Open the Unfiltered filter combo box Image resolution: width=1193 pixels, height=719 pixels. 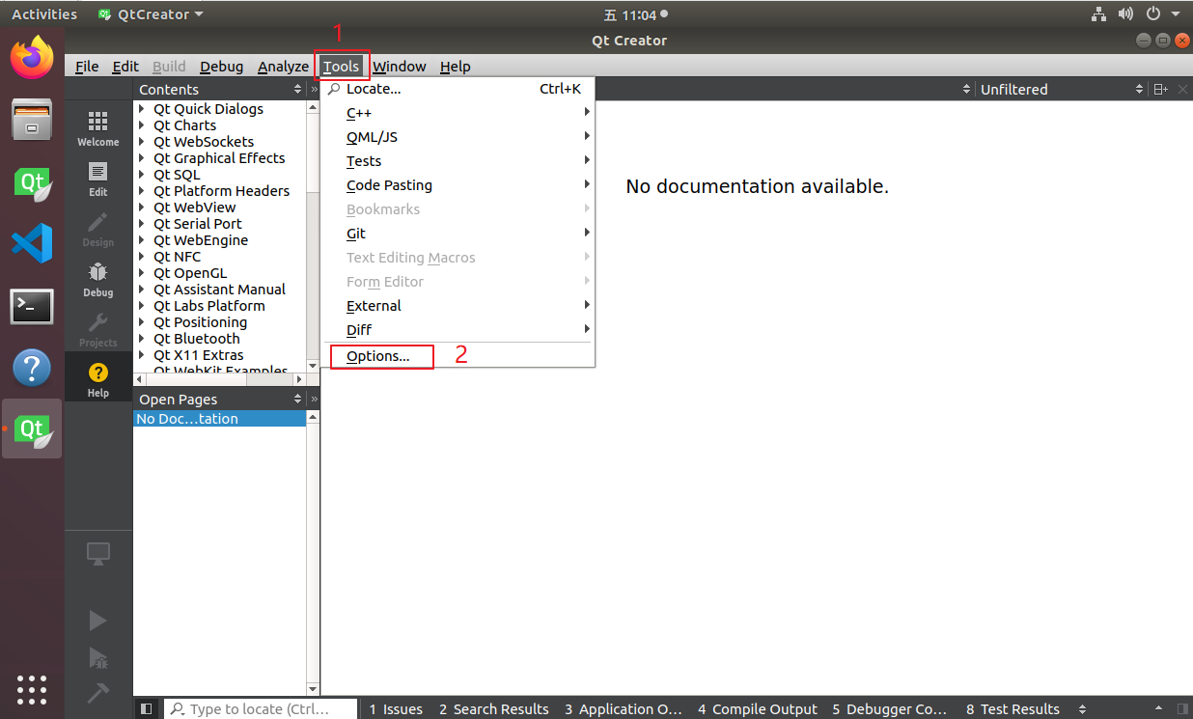1062,89
